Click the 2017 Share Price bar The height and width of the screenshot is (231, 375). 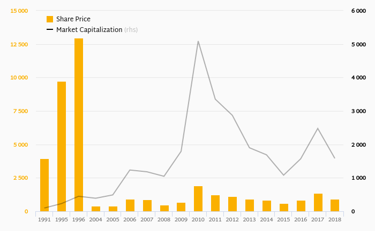coord(318,203)
